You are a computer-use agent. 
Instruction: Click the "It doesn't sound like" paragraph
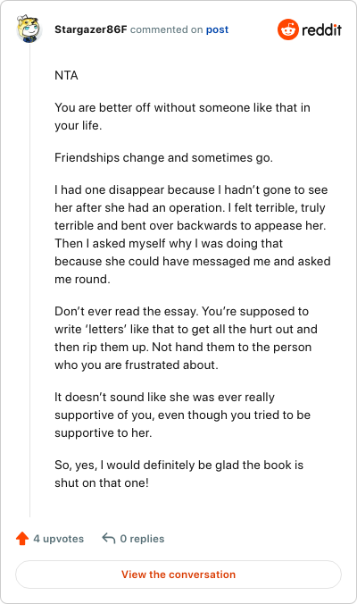pos(183,415)
